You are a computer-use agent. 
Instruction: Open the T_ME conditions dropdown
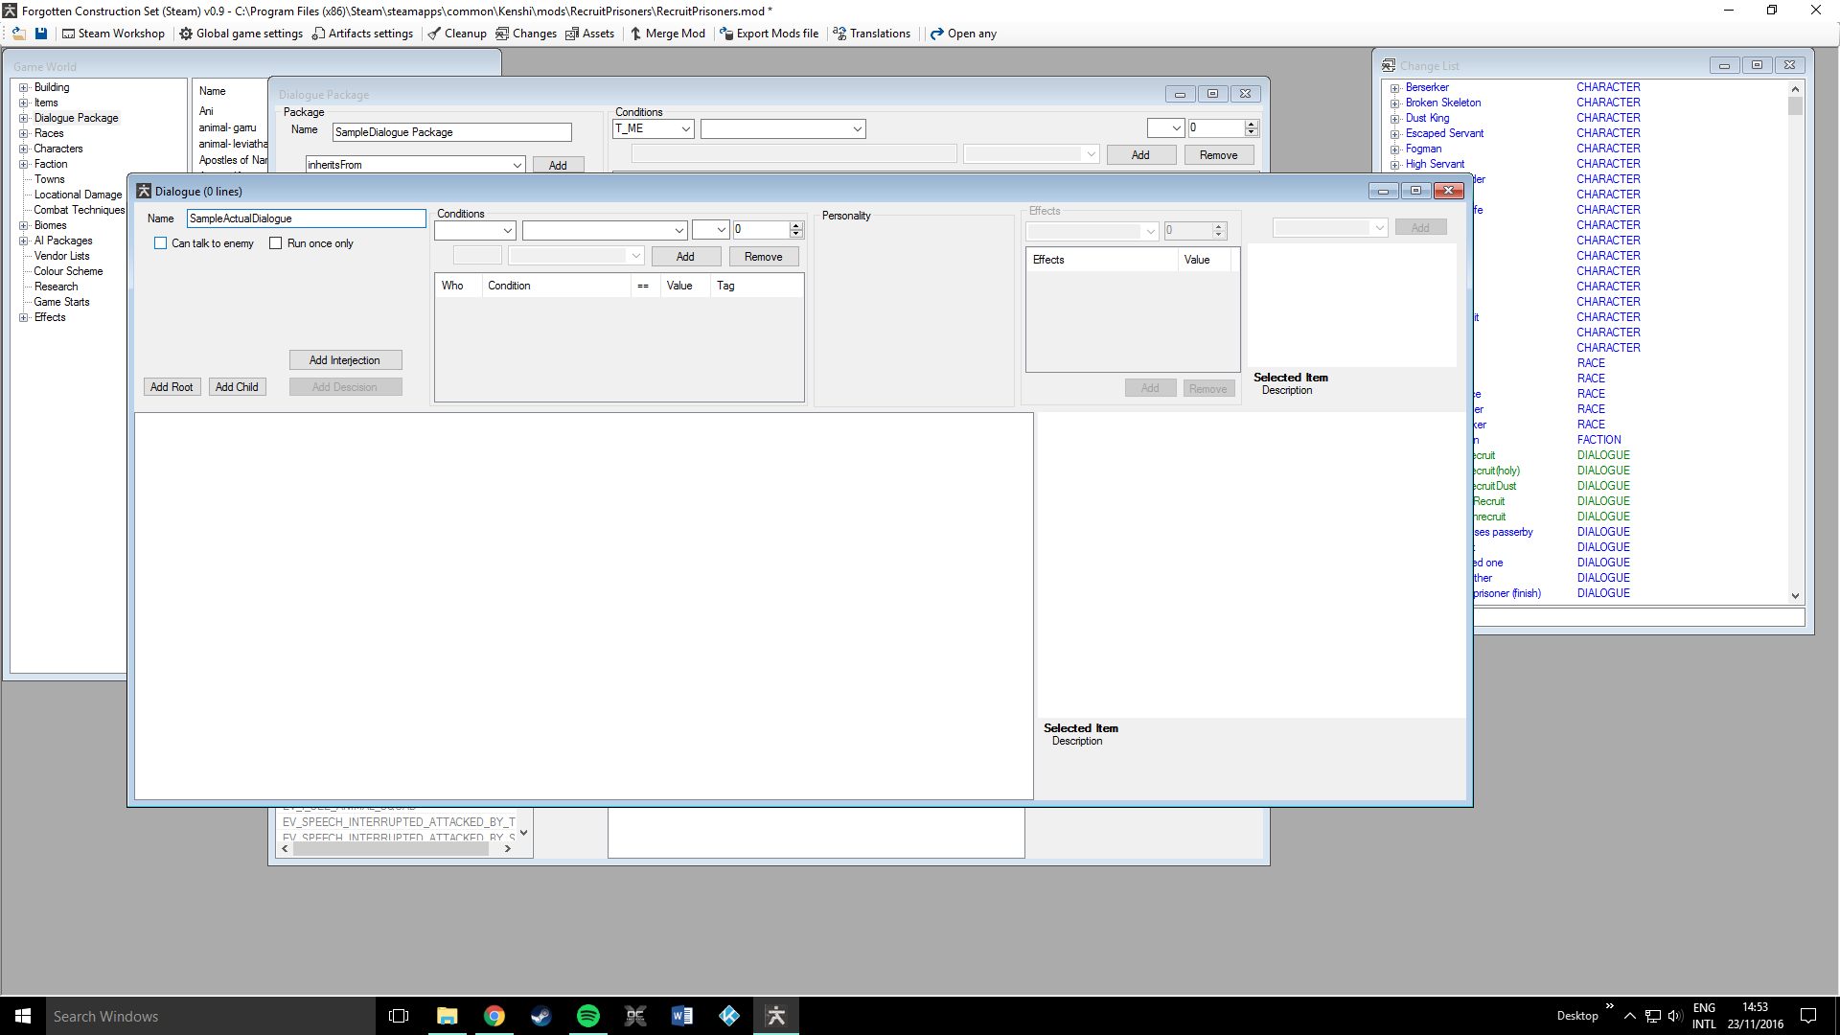tap(686, 128)
